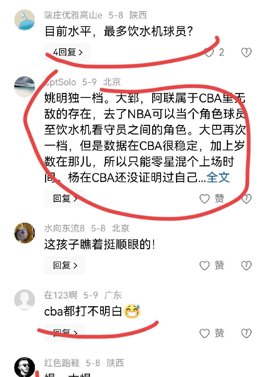Tap username 红色跑鞋
Image resolution: width=268 pixels, height=377 pixels.
tap(62, 363)
